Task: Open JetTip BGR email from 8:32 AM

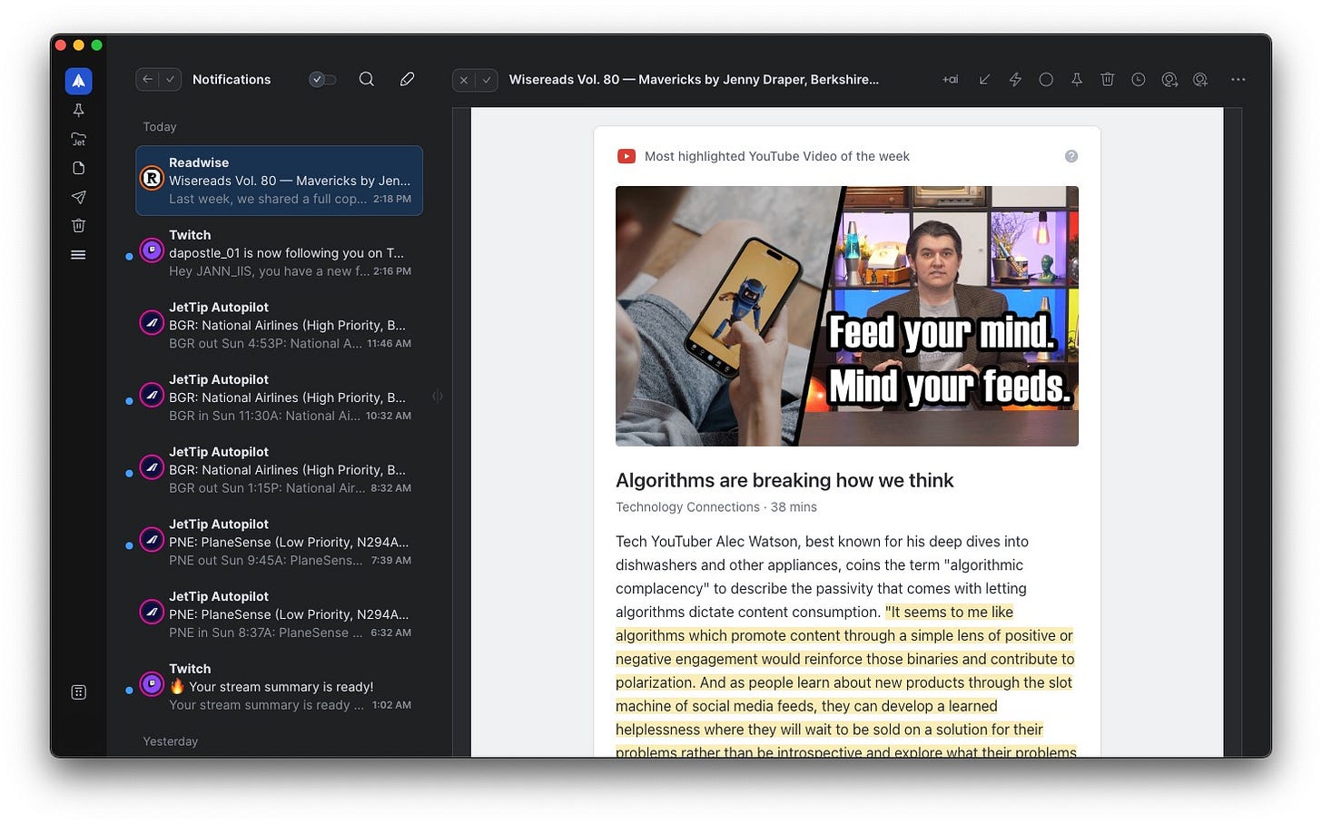Action: click(x=280, y=470)
